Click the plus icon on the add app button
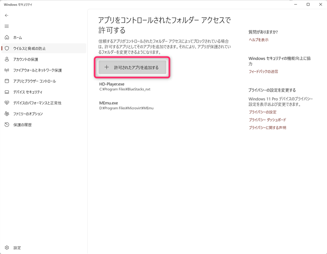Screen dimensions: 327x254 pyautogui.click(x=107, y=67)
